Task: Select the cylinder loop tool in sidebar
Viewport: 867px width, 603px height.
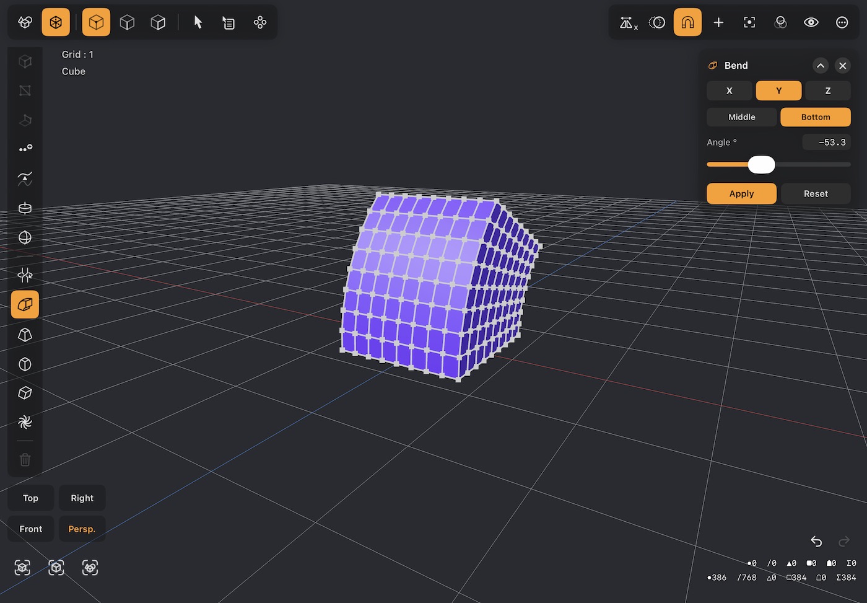Action: click(25, 208)
